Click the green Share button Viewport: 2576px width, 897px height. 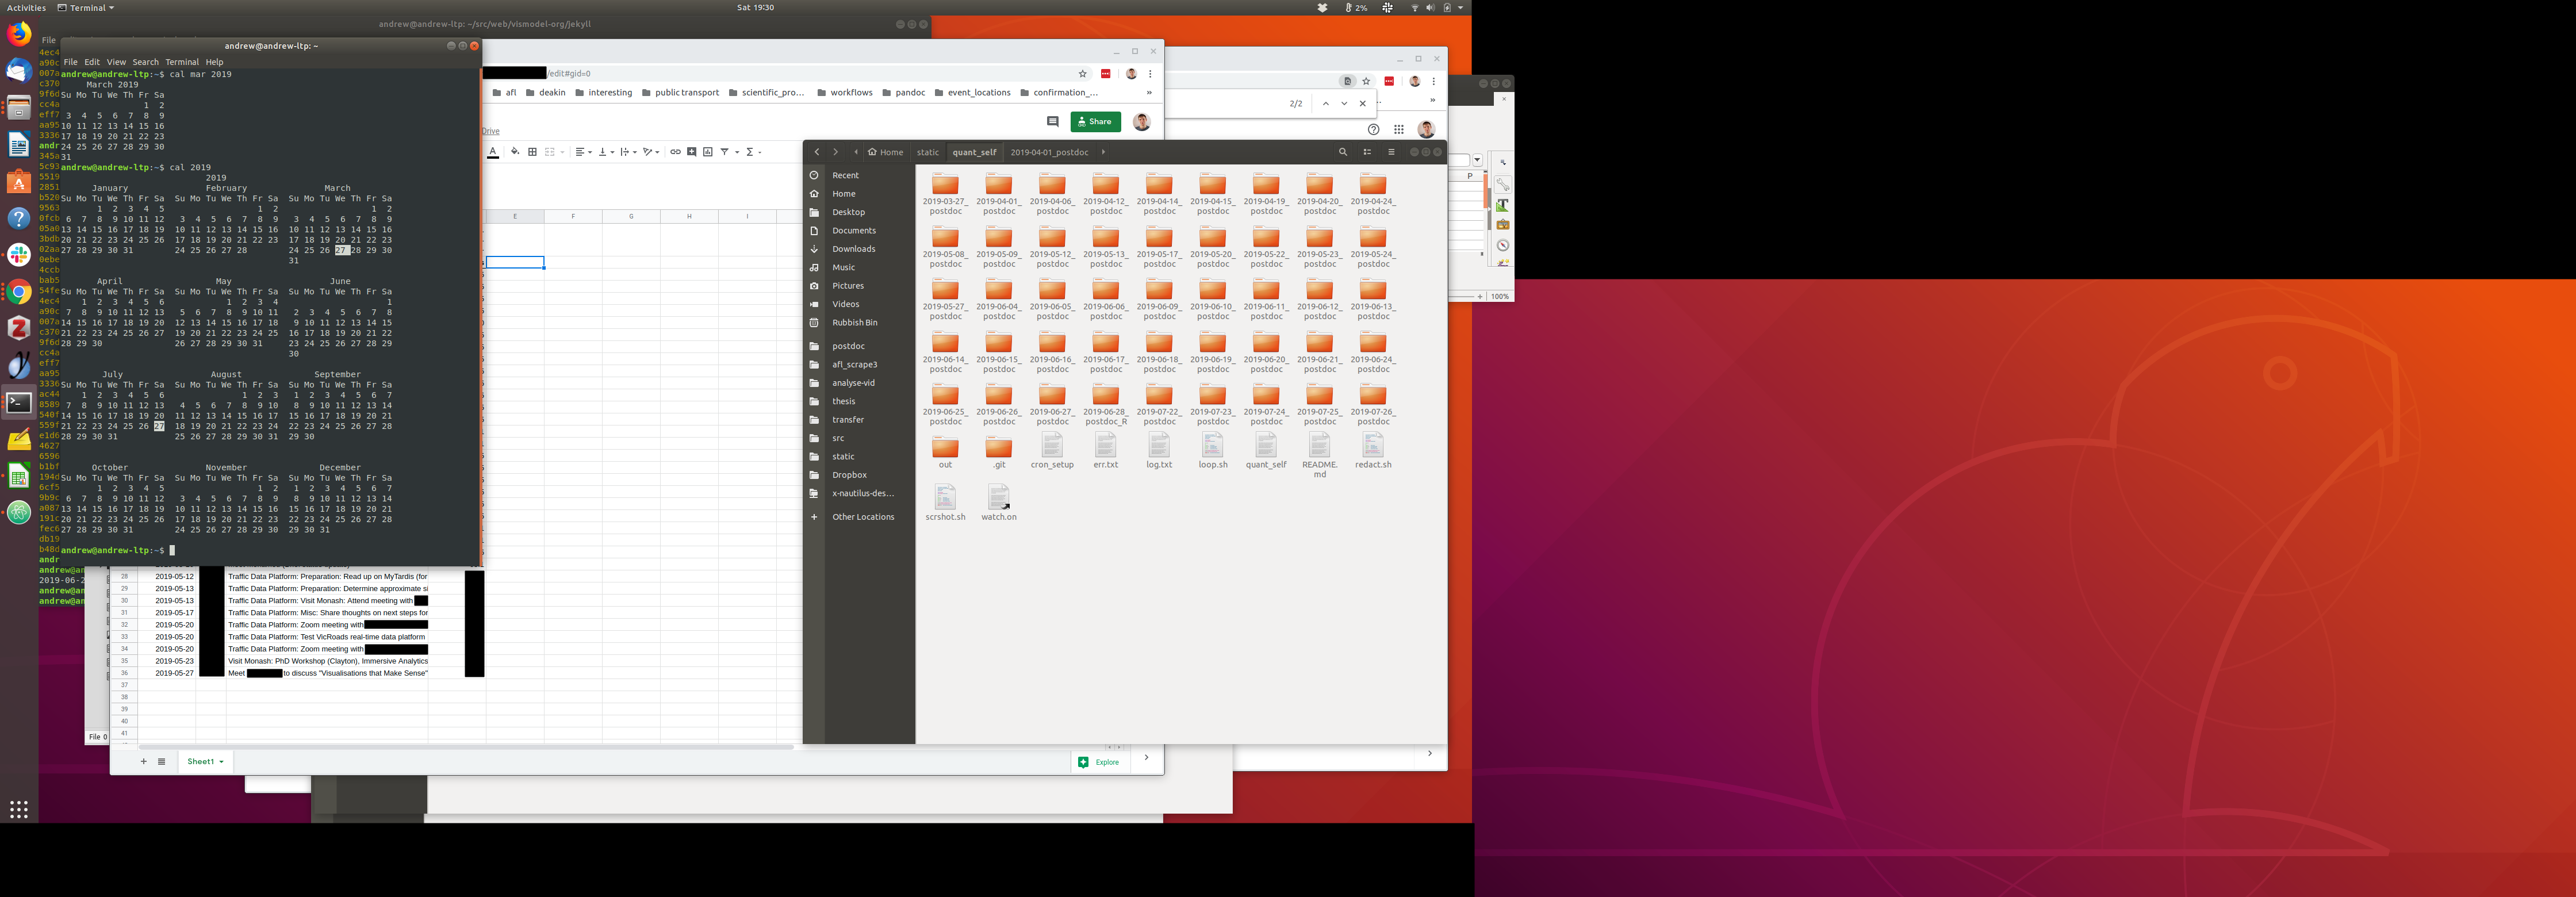click(x=1095, y=122)
